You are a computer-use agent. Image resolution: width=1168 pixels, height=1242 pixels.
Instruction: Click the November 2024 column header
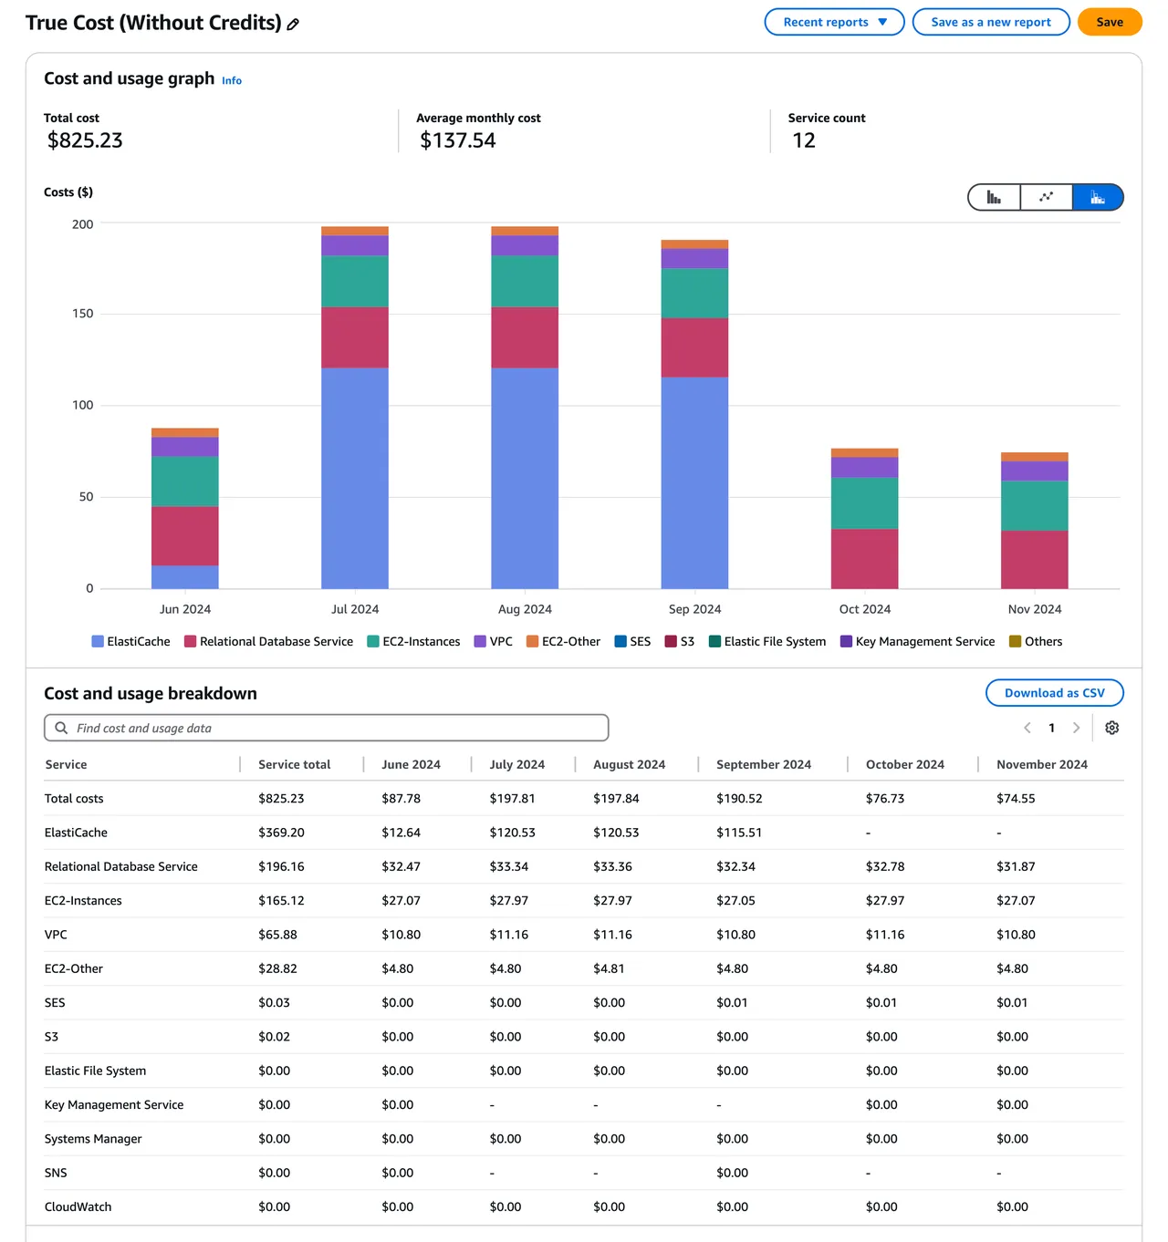(1042, 764)
